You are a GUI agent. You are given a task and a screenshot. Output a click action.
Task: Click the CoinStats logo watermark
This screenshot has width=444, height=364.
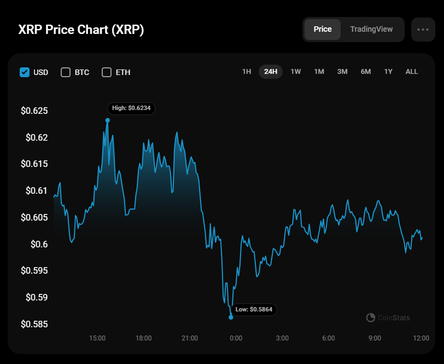(x=388, y=317)
